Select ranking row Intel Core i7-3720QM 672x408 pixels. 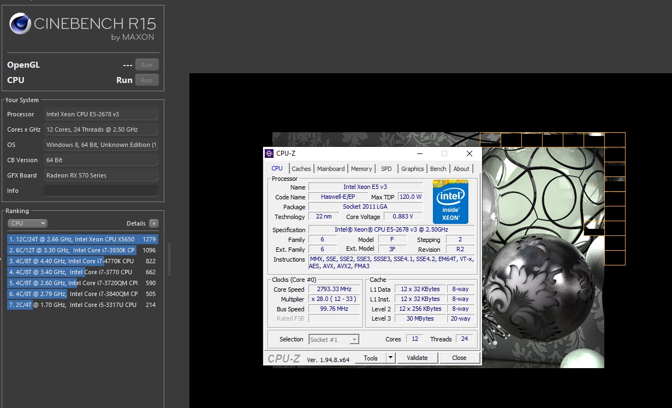82,283
